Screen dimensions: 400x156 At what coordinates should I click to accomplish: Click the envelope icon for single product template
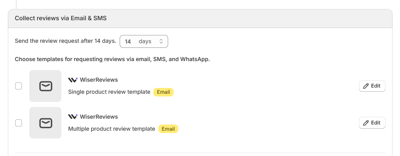45,86
